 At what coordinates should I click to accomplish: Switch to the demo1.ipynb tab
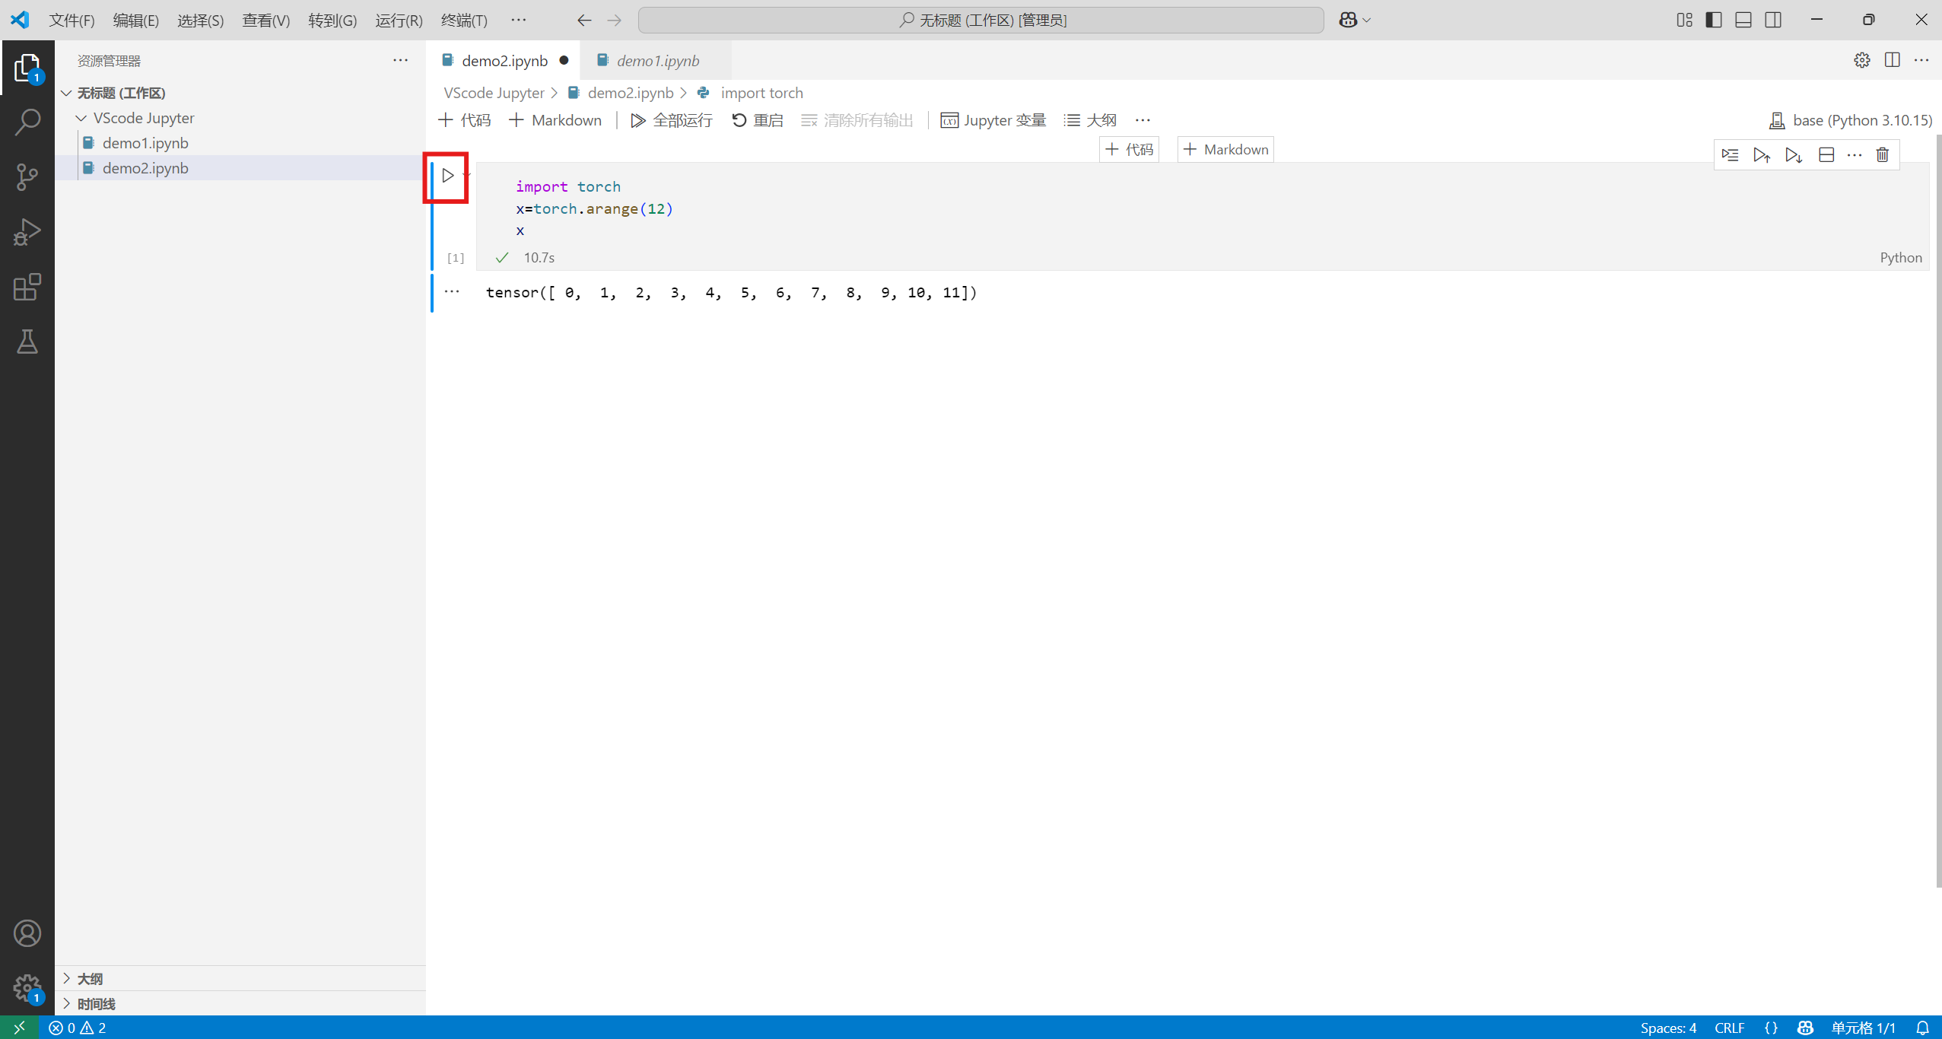pos(657,61)
